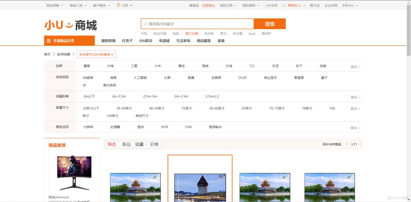This screenshot has height=202, width=411.
Task: Open the 注册有礼 registration link
Action: tap(208, 5)
